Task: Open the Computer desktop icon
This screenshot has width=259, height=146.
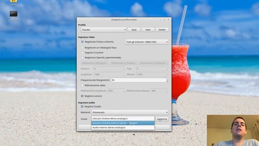Action: point(13,16)
